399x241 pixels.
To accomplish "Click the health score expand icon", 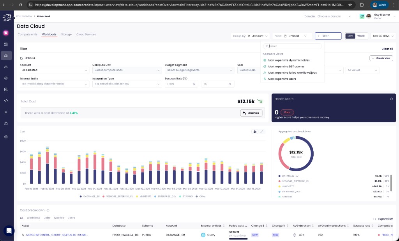I will pyautogui.click(x=391, y=99).
